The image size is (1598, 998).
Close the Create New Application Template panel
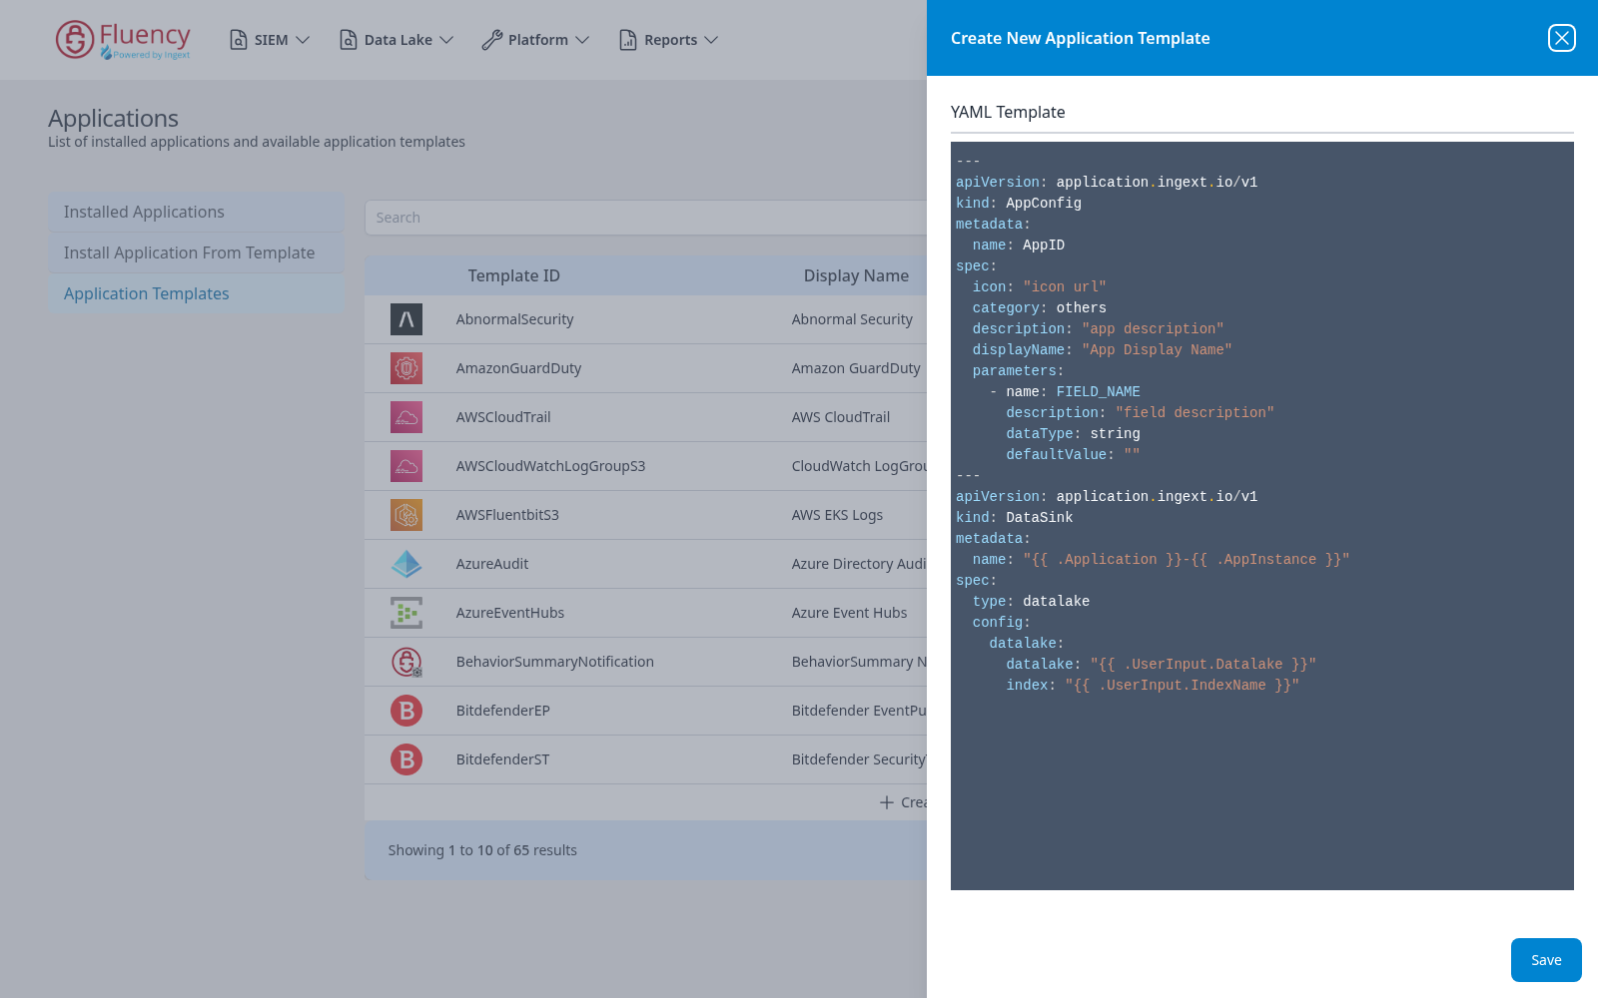pos(1561,38)
